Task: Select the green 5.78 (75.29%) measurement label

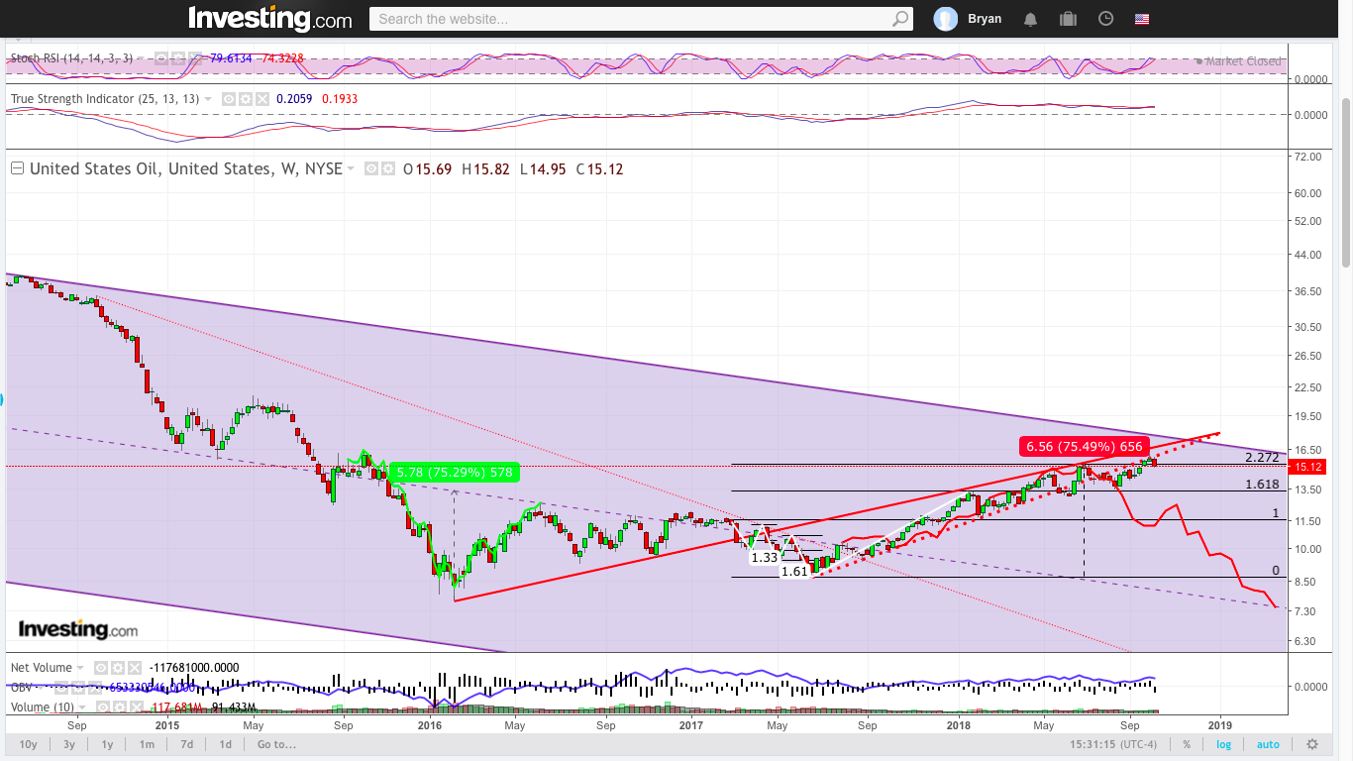Action: (454, 473)
